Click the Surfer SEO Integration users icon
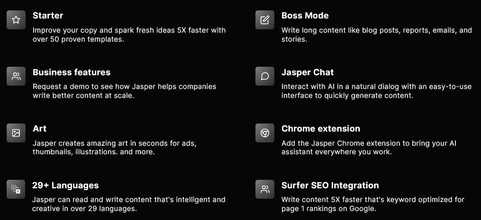This screenshot has height=220, width=481. pyautogui.click(x=265, y=189)
